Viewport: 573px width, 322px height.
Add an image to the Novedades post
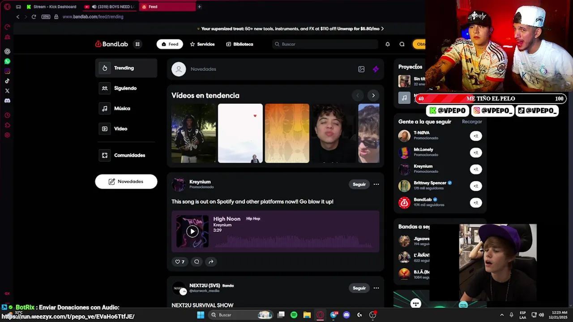pyautogui.click(x=361, y=69)
